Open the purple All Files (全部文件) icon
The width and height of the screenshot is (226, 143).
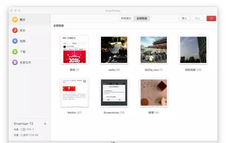tap(15, 62)
